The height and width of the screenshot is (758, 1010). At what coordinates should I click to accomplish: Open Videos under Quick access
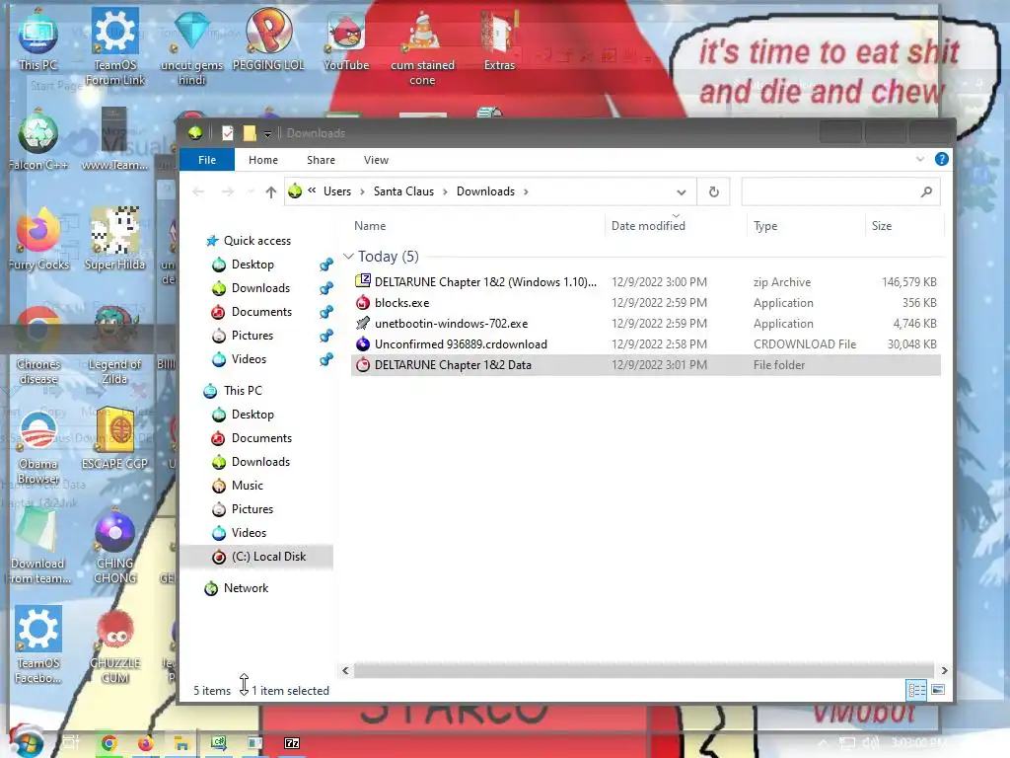(x=248, y=359)
